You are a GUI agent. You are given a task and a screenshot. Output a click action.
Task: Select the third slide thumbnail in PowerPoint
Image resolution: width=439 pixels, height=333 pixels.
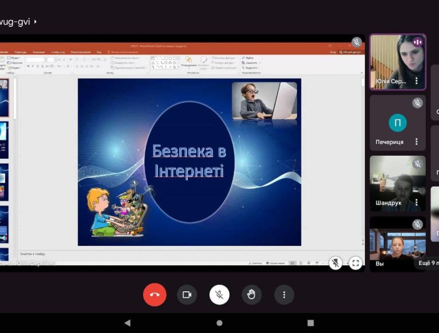coord(4,182)
